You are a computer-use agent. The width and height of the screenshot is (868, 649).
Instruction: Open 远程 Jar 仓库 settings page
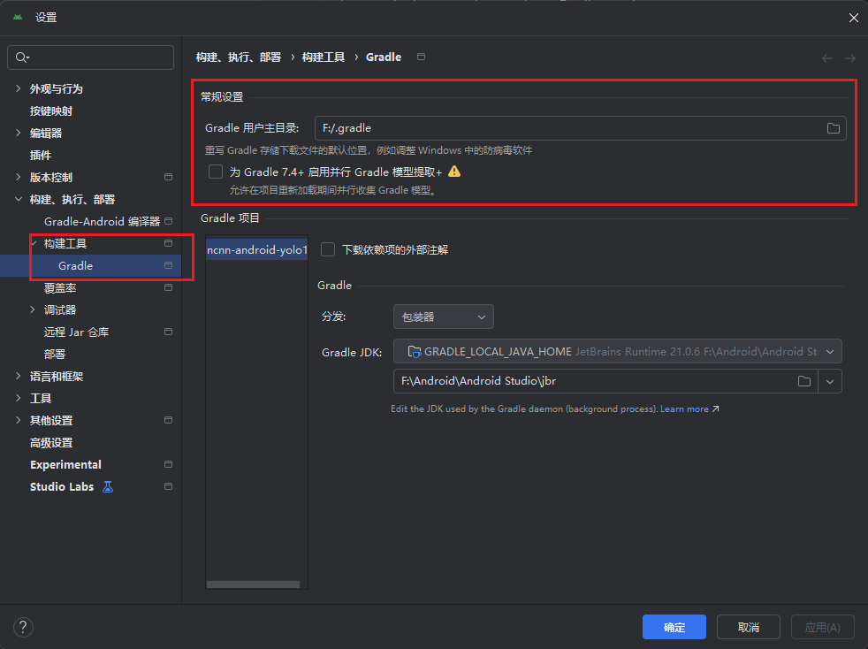pos(76,332)
